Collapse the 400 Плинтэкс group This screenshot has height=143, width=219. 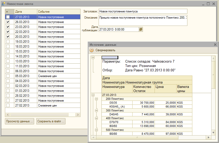coord(97,118)
